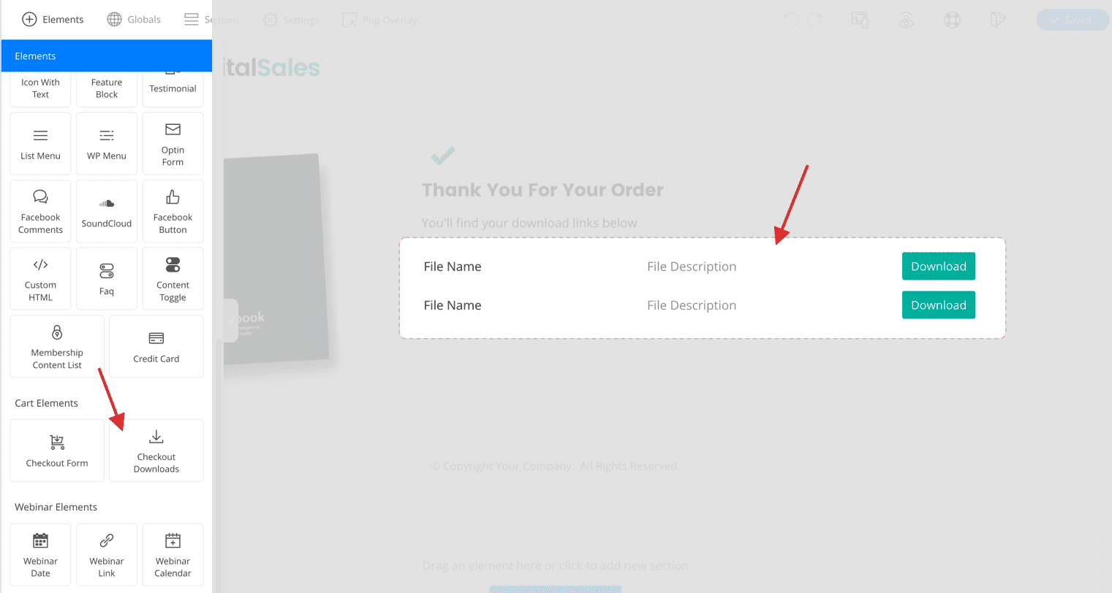Add the SoundCloud element
Screen dimensions: 1112x593
[107, 211]
